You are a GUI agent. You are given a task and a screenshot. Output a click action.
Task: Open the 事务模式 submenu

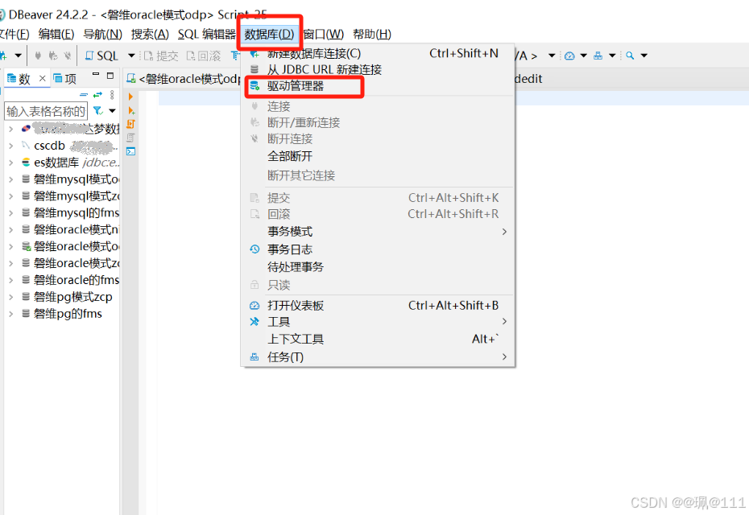(x=378, y=232)
